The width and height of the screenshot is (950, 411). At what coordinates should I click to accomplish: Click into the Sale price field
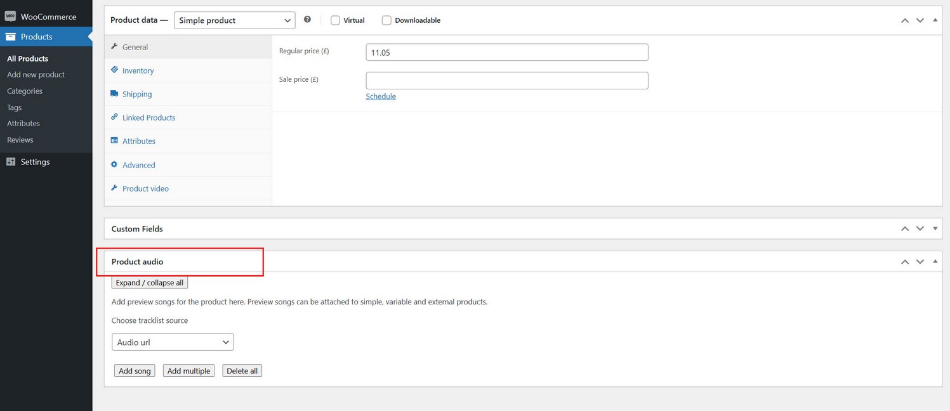pos(506,81)
